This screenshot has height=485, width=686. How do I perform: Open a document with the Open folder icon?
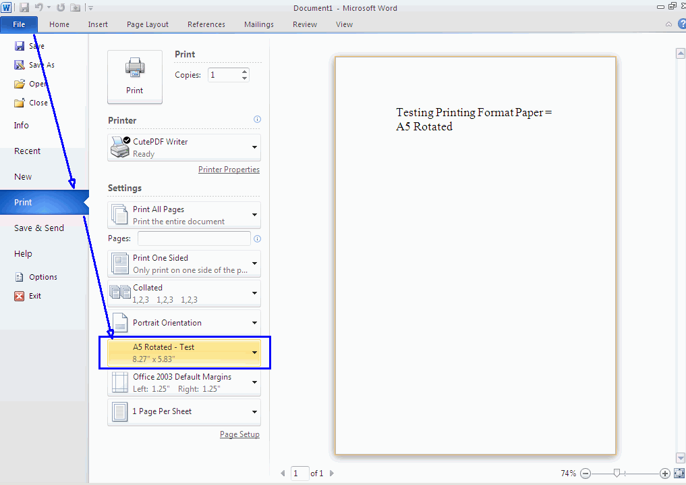coord(19,83)
